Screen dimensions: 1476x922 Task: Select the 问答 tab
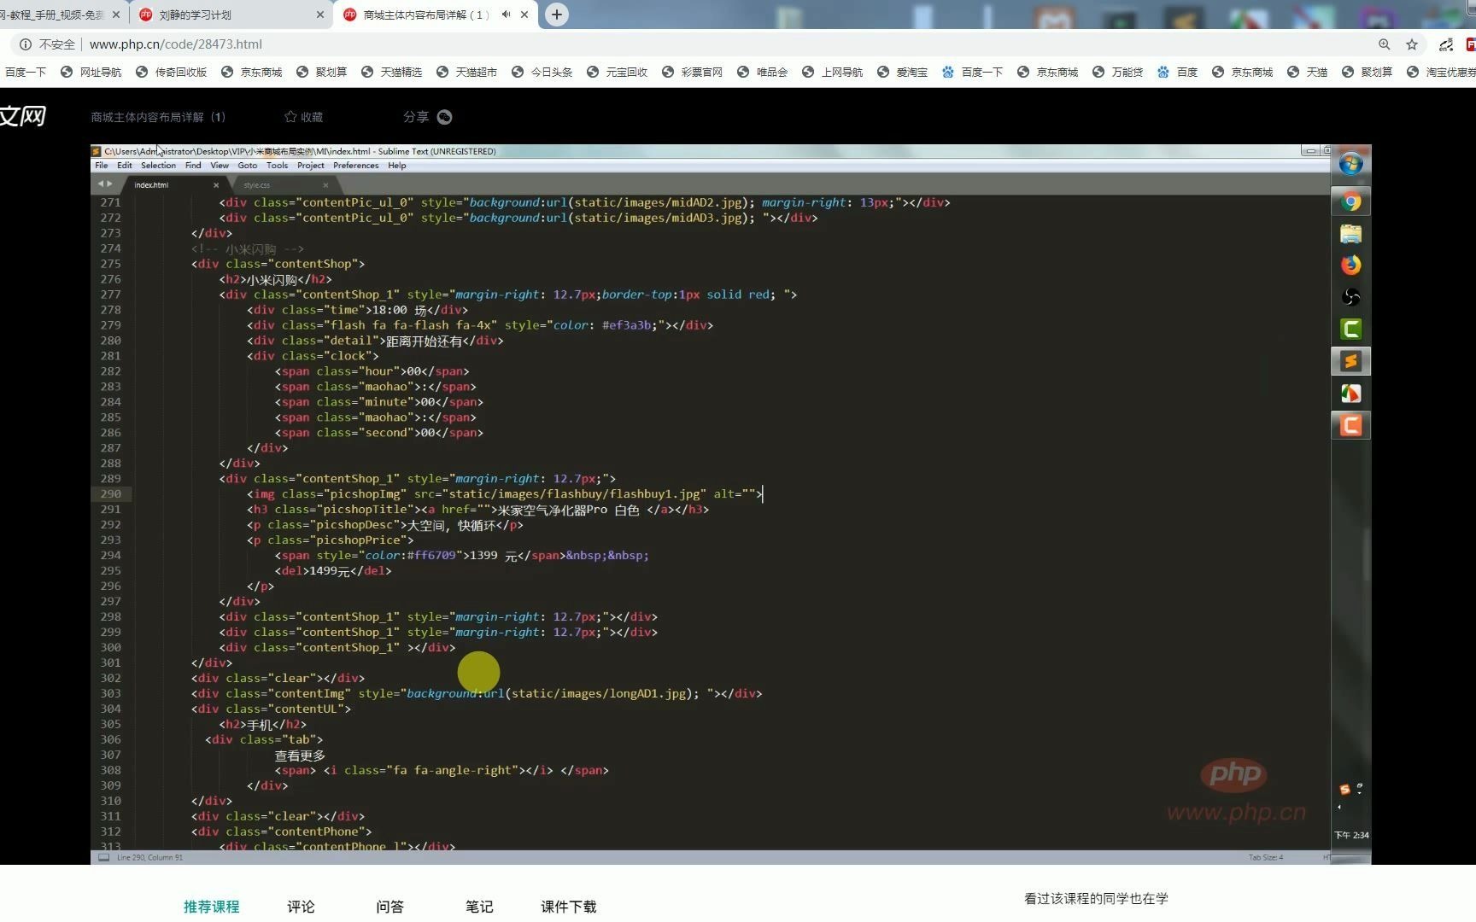(x=389, y=907)
